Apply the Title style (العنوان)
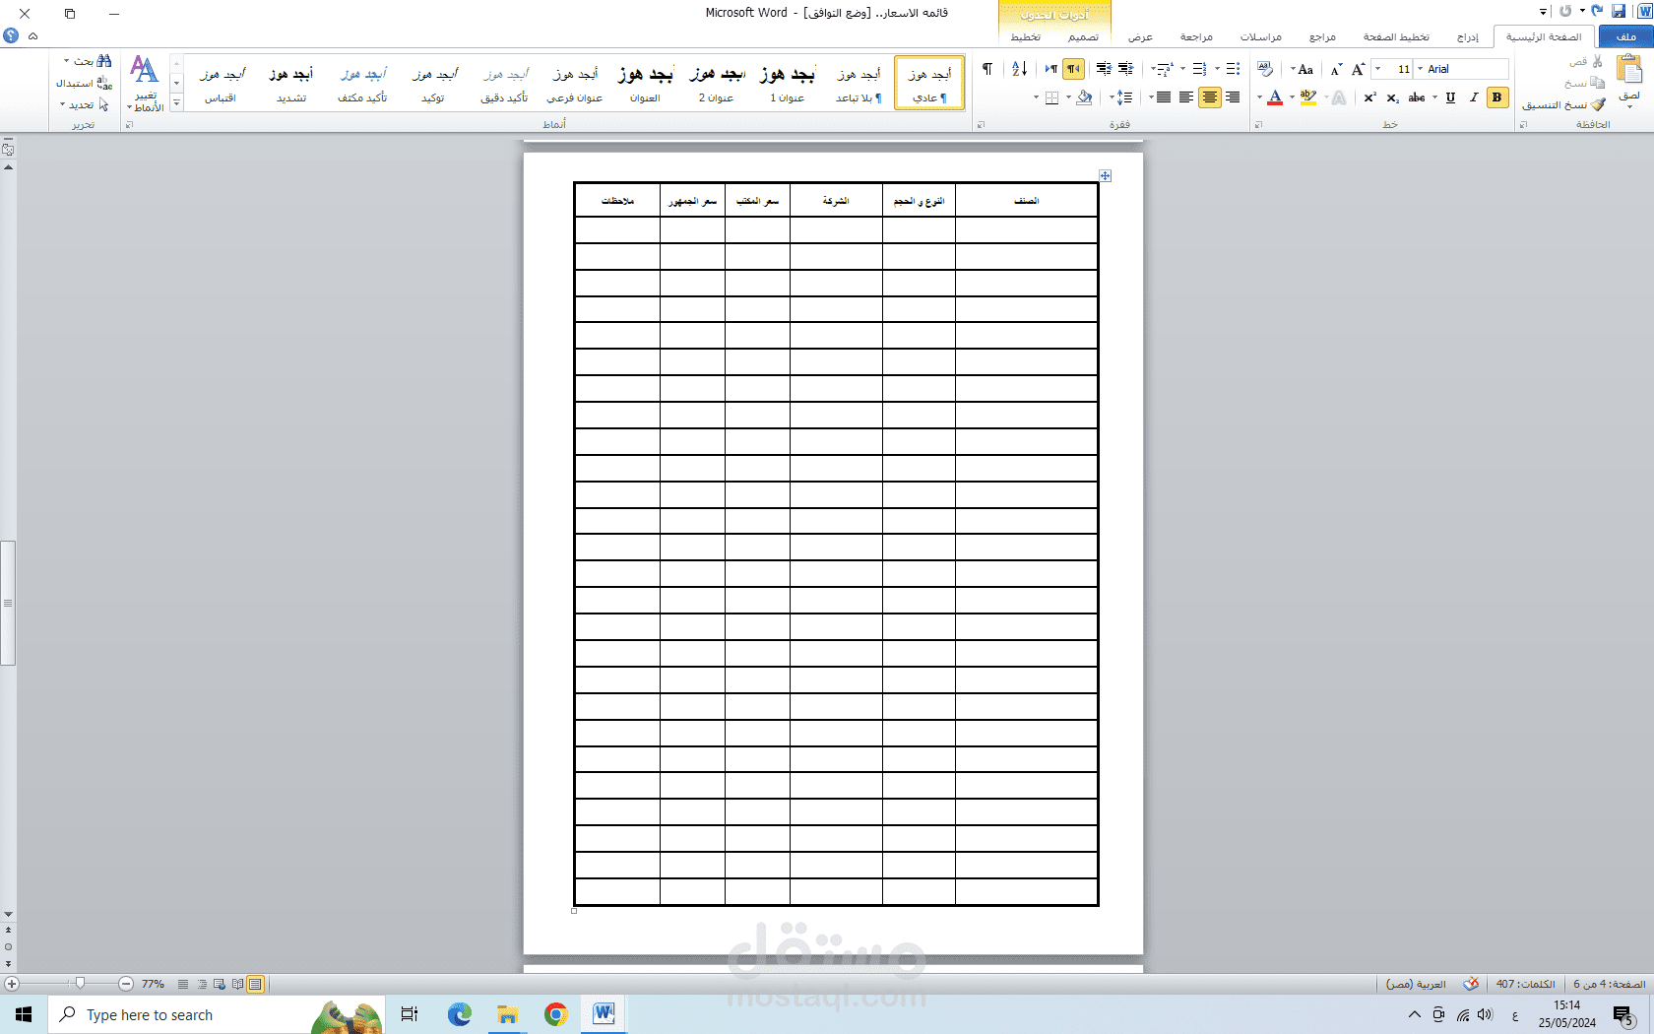Image resolution: width=1654 pixels, height=1034 pixels. [x=645, y=83]
